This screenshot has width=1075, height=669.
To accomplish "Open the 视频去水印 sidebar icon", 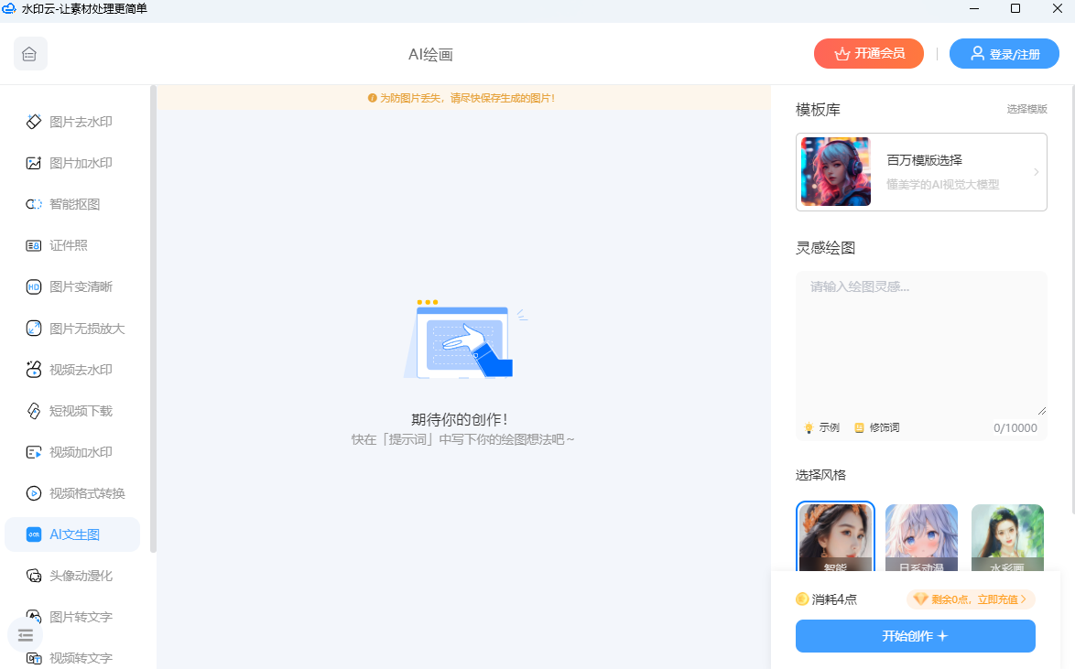I will tap(34, 370).
